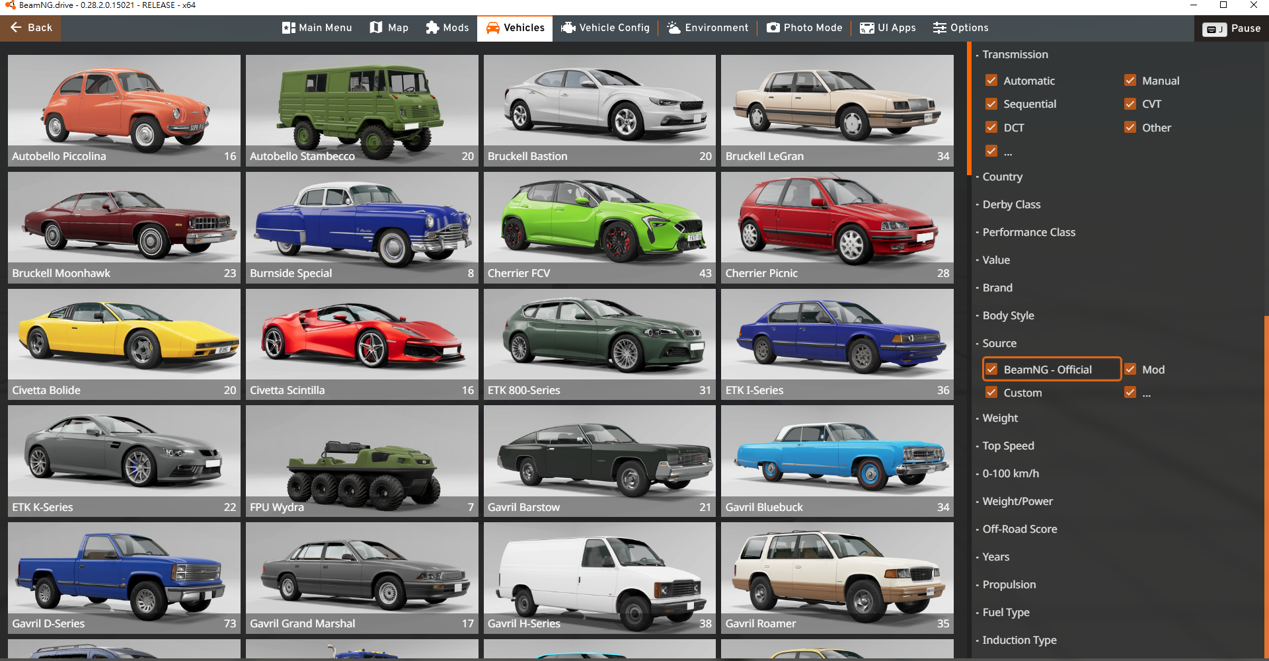Open the Map tab
Image resolution: width=1269 pixels, height=661 pixels.
[389, 28]
